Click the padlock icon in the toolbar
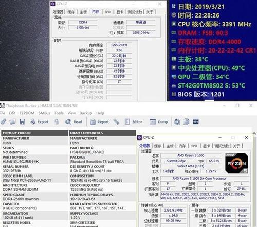 click(57, 121)
